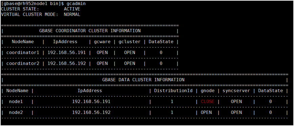Select node2 IP address 192.168.56.192
Screen dimensions: 294x126
pyautogui.click(x=91, y=113)
